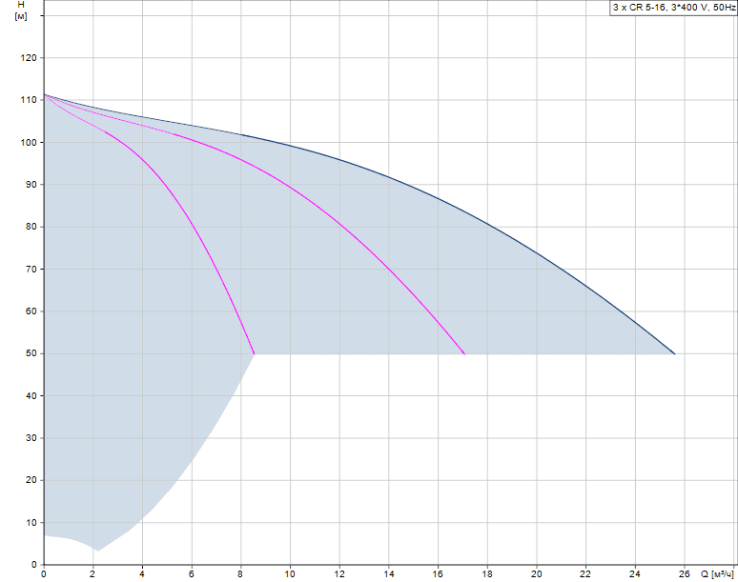Image resolution: width=738 pixels, height=582 pixels.
Task: Click the Q-axis tick label '26'
Action: (685, 574)
